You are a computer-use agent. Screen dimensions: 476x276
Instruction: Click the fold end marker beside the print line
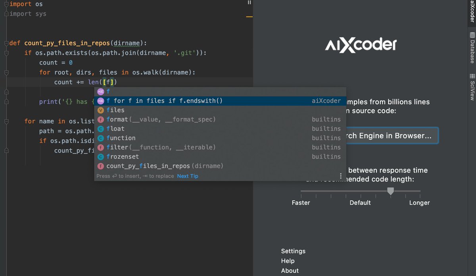pos(6,102)
